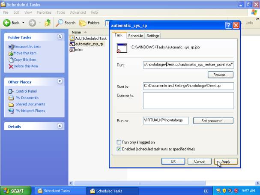
Task: Click the red Delete this item icon
Action: point(11,66)
